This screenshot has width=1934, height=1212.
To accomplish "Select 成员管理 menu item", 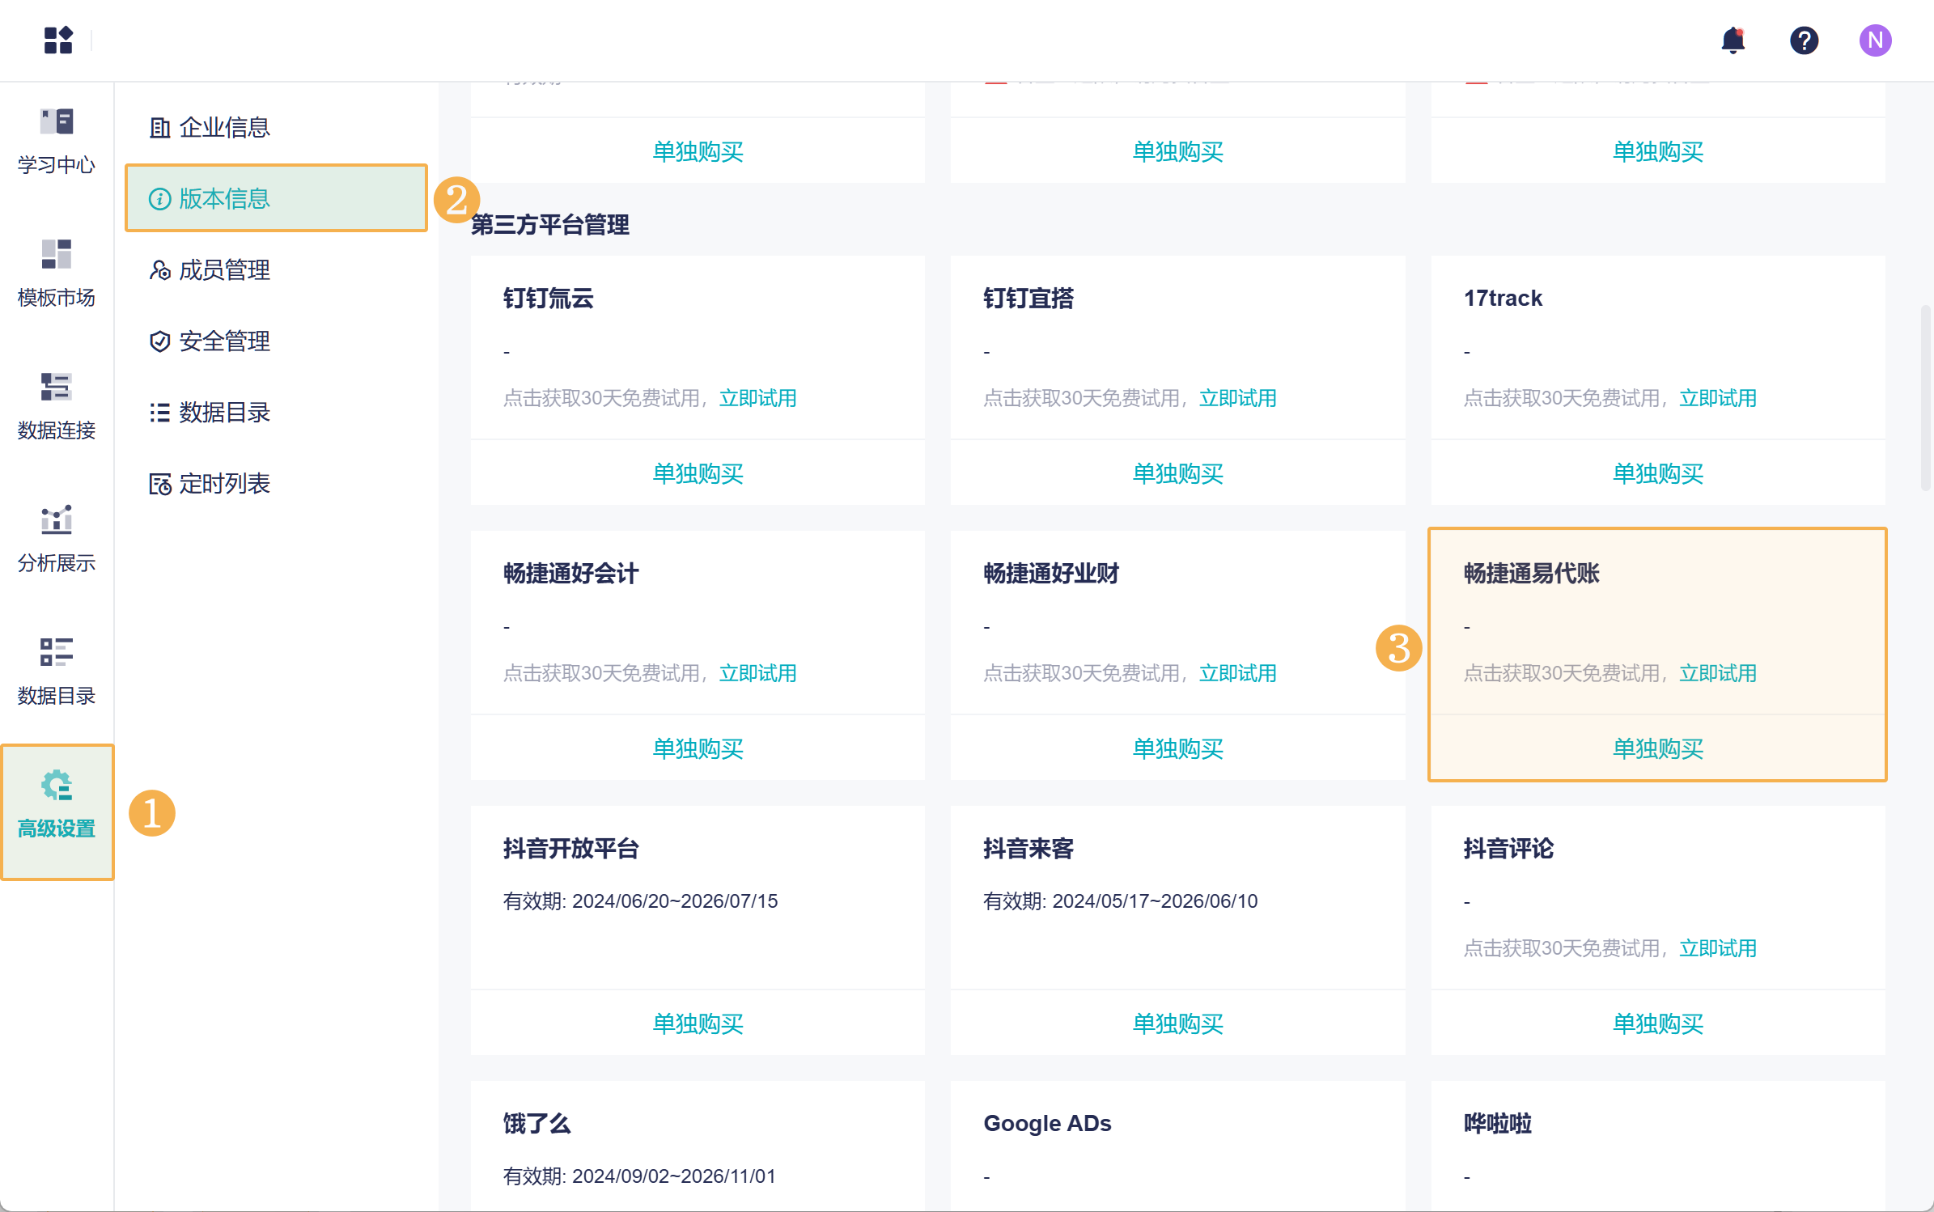I will (x=223, y=270).
